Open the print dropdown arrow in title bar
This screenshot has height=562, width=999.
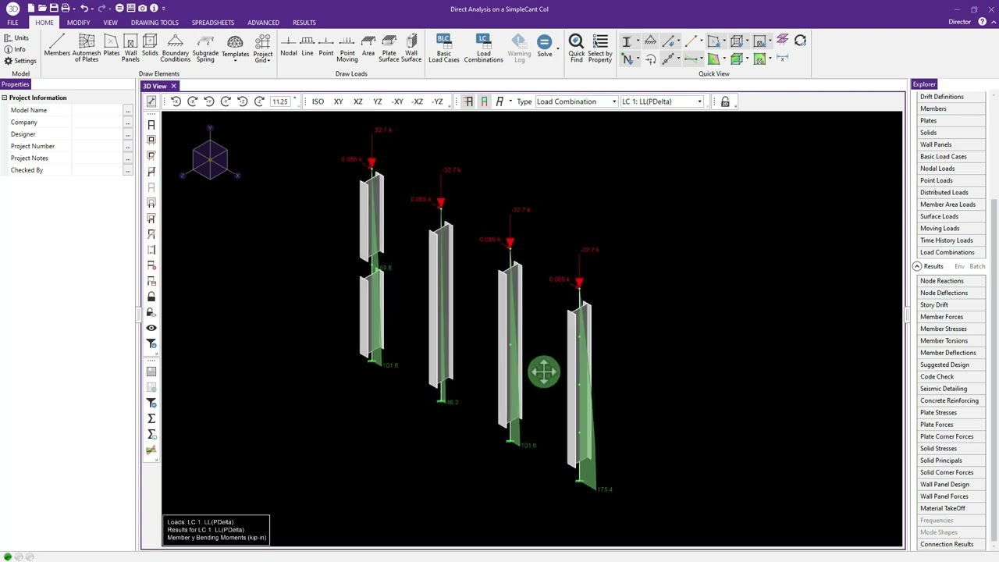[76, 9]
